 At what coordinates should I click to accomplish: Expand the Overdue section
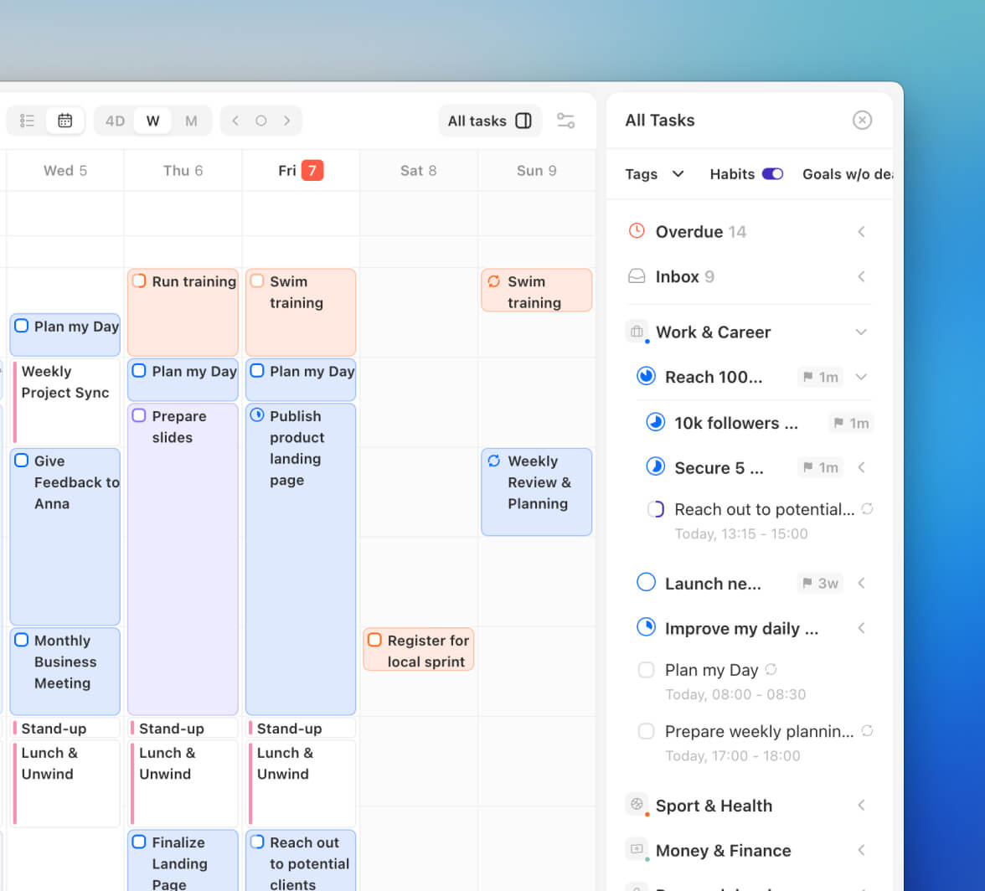[x=861, y=232]
